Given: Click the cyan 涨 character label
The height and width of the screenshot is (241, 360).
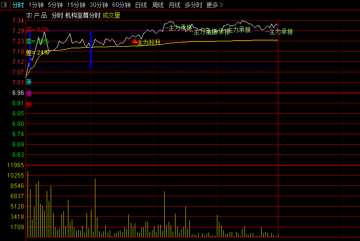Looking at the screenshot, I should 29,82.
